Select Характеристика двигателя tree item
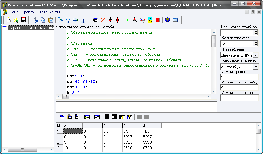 [x=31, y=28]
